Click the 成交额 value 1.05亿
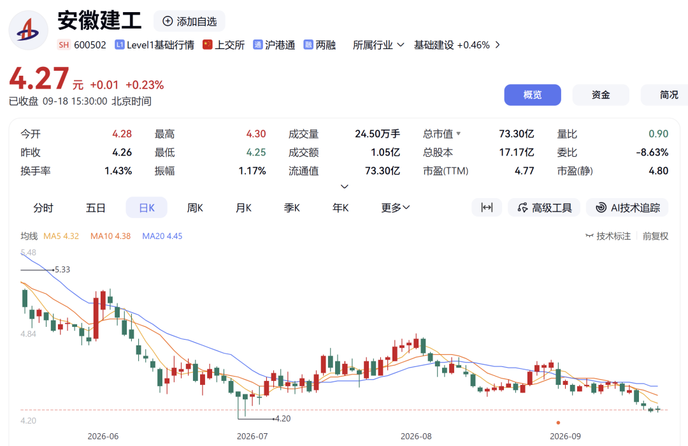Viewport: 688px width, 446px height. point(385,152)
